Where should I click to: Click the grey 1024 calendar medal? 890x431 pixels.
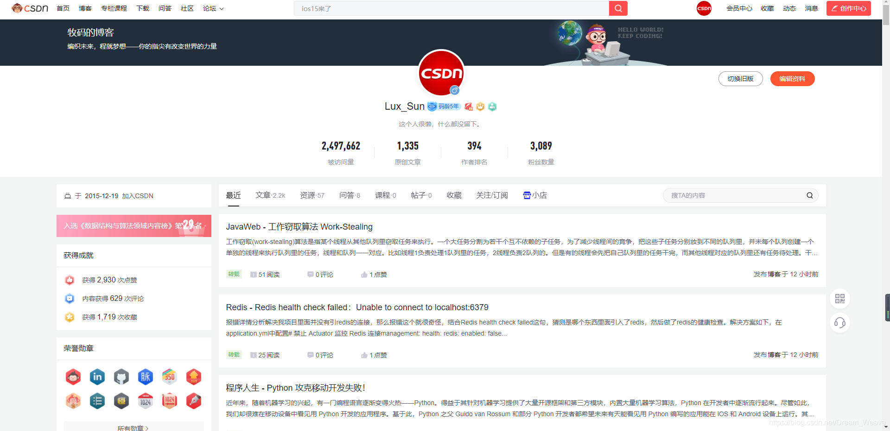(x=146, y=401)
